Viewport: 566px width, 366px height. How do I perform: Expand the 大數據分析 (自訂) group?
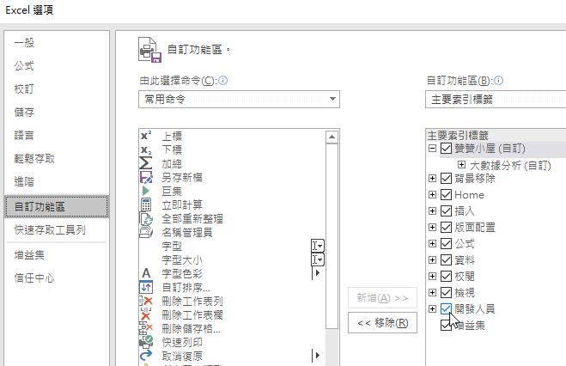pyautogui.click(x=461, y=165)
